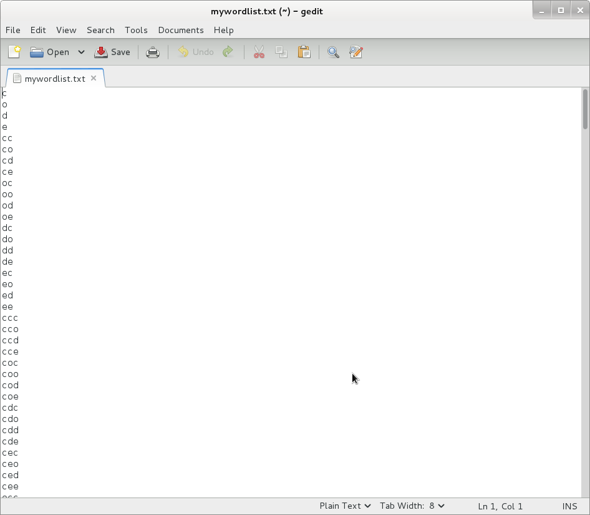
Task: Open Find with magnifier icon
Action: 333,52
